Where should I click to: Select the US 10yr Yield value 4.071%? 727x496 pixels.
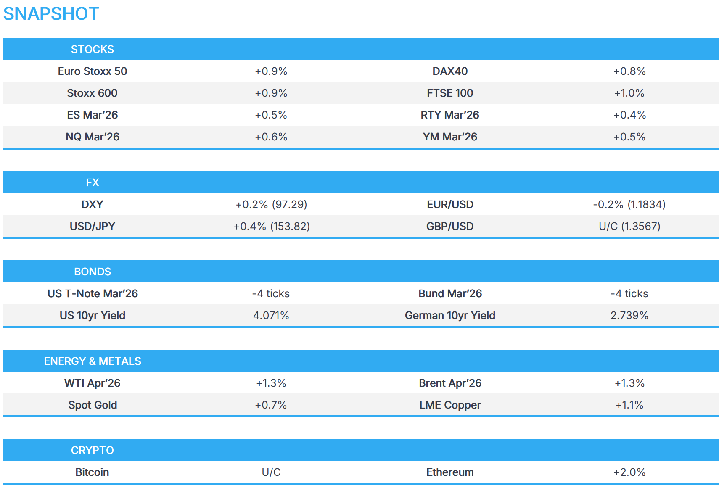tap(271, 315)
